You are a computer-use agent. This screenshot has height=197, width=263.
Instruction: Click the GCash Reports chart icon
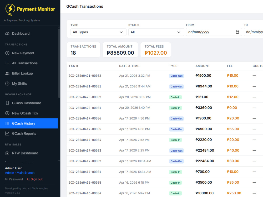7,133
